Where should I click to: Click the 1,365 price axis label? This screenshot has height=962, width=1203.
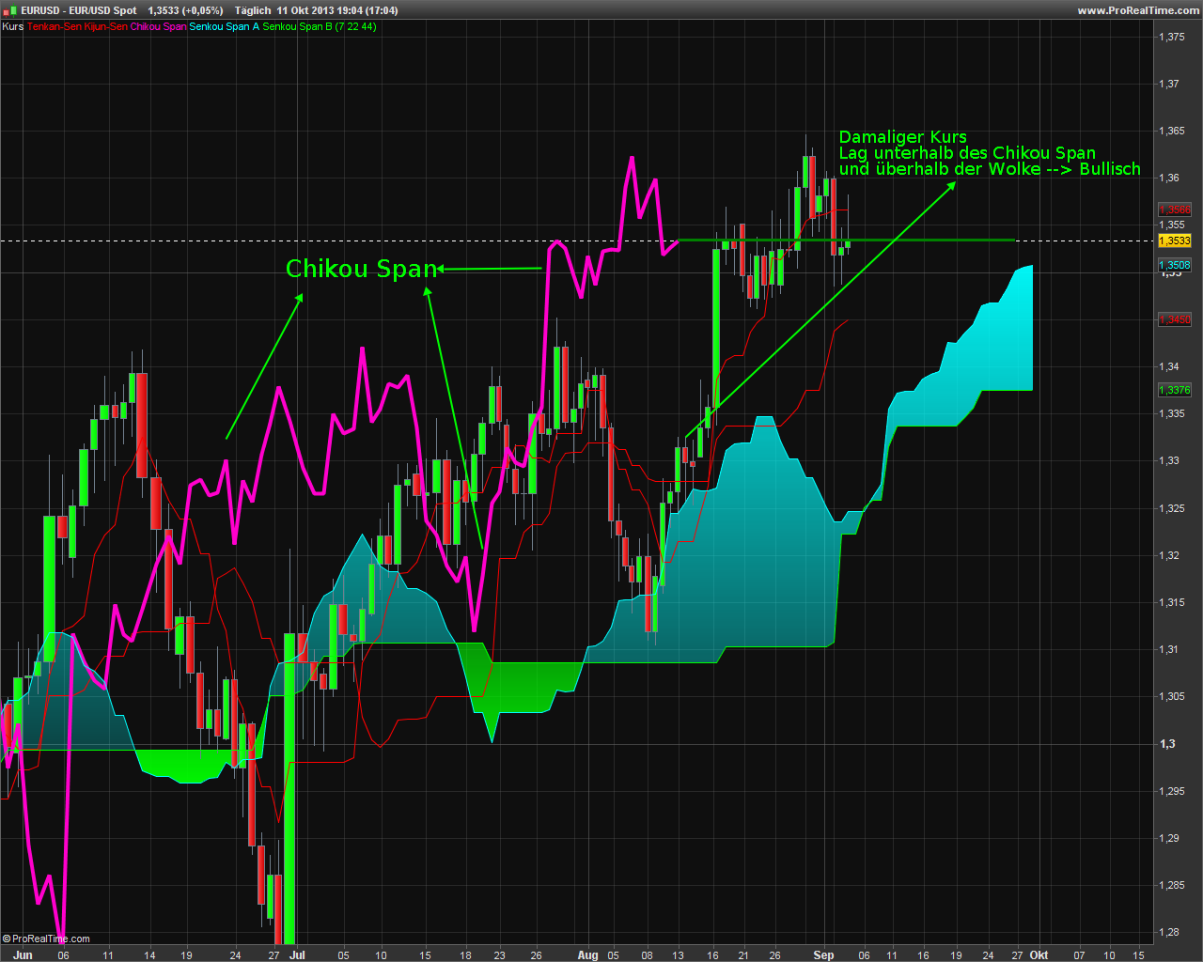[1172, 131]
